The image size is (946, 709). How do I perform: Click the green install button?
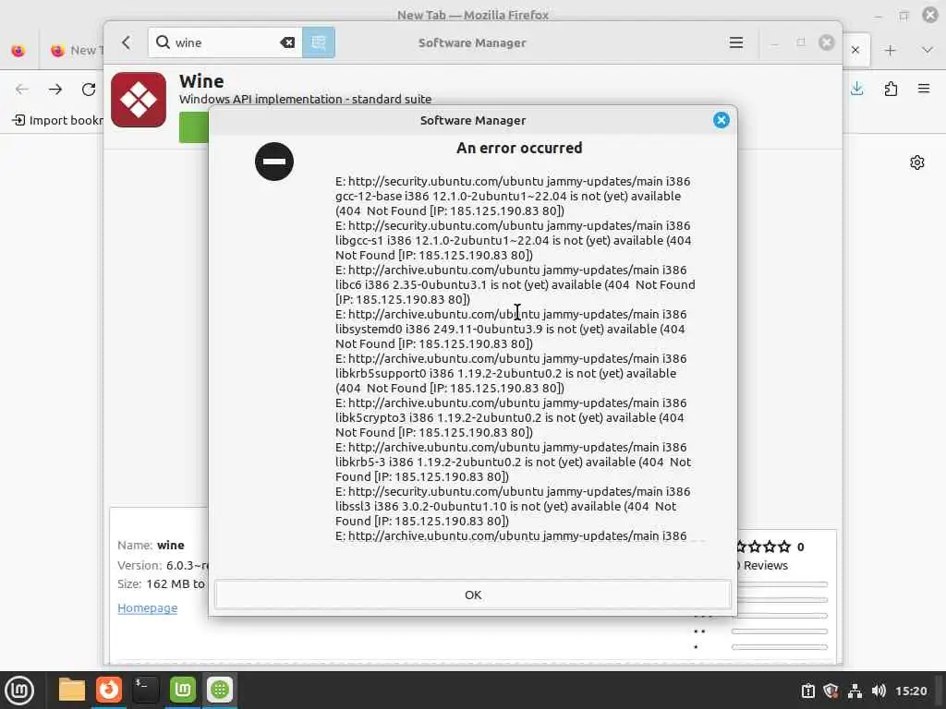click(x=194, y=127)
